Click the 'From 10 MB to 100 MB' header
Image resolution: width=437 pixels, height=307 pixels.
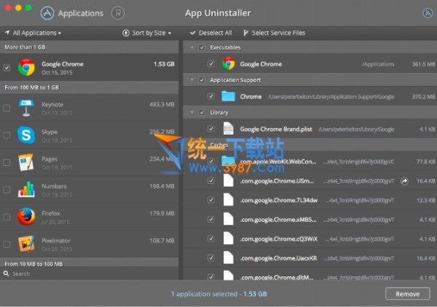tap(89, 263)
